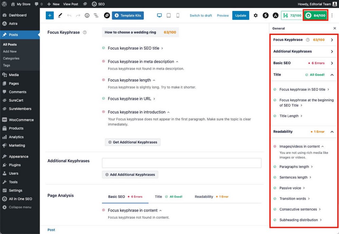Image resolution: width=339 pixels, height=234 pixels.
Task: Click New in the admin bar
Action: [53, 4]
